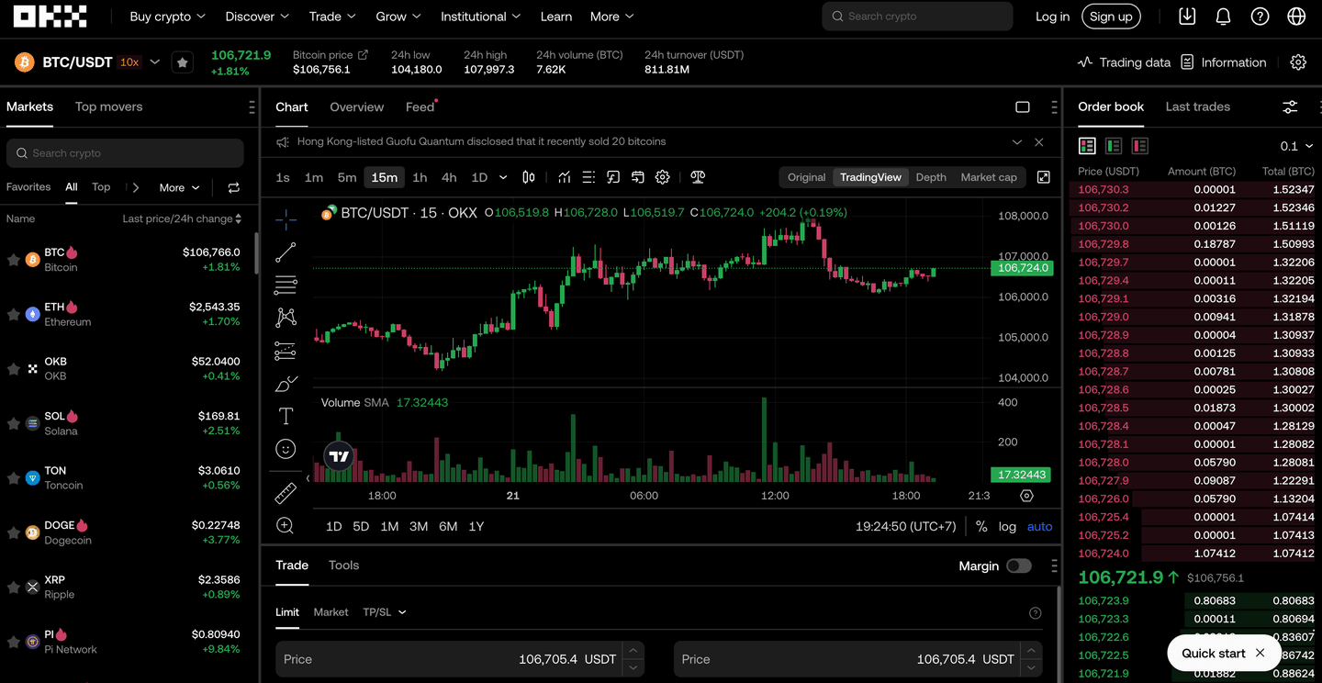
Task: Open the chart indicators panel
Action: [564, 176]
